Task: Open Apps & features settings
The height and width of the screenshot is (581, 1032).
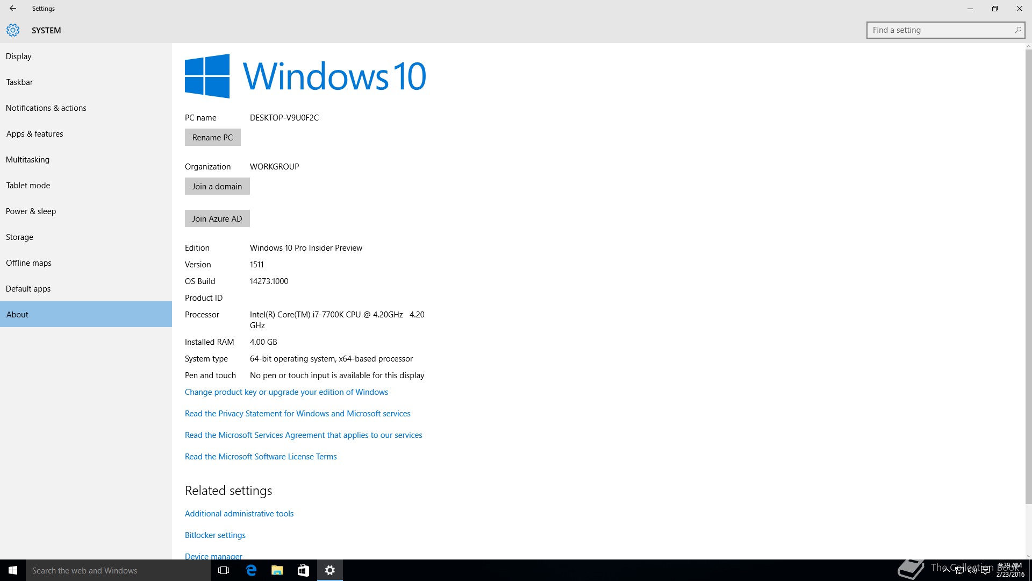Action: point(86,134)
